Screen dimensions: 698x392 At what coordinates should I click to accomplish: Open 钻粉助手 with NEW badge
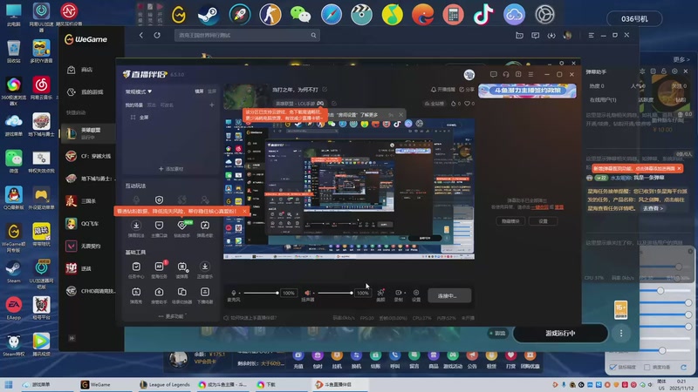pos(182,228)
